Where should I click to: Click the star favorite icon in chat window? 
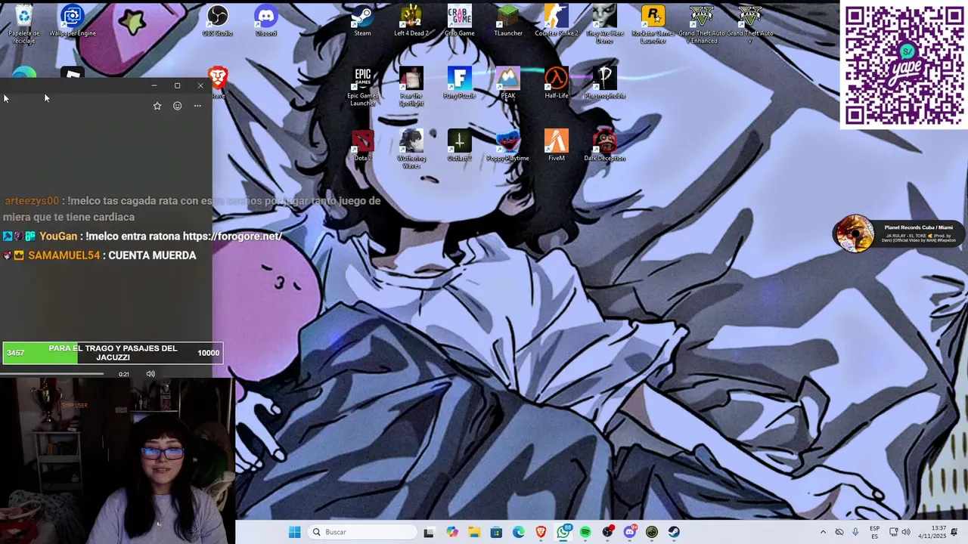coord(157,106)
